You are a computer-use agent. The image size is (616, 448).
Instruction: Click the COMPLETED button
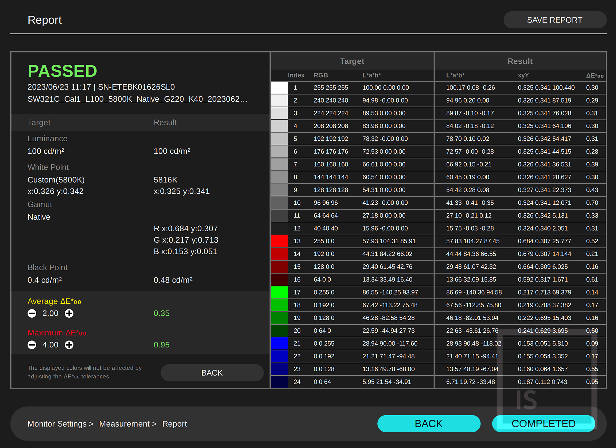[x=544, y=424]
